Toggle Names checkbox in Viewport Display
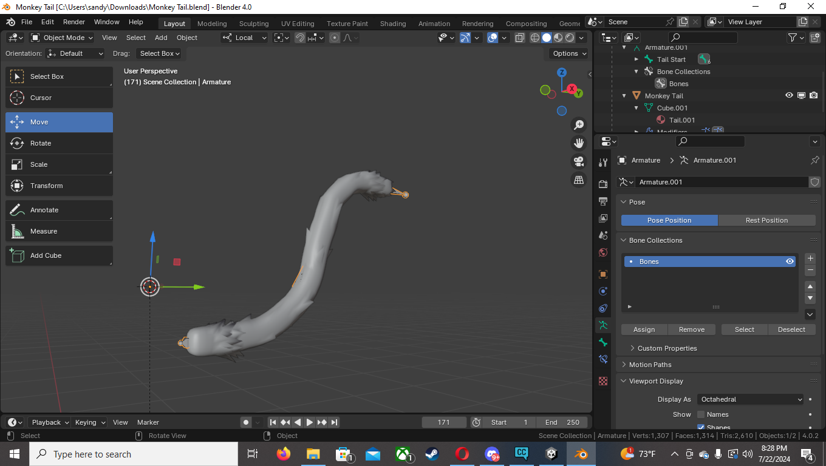This screenshot has height=466, width=826. point(701,414)
